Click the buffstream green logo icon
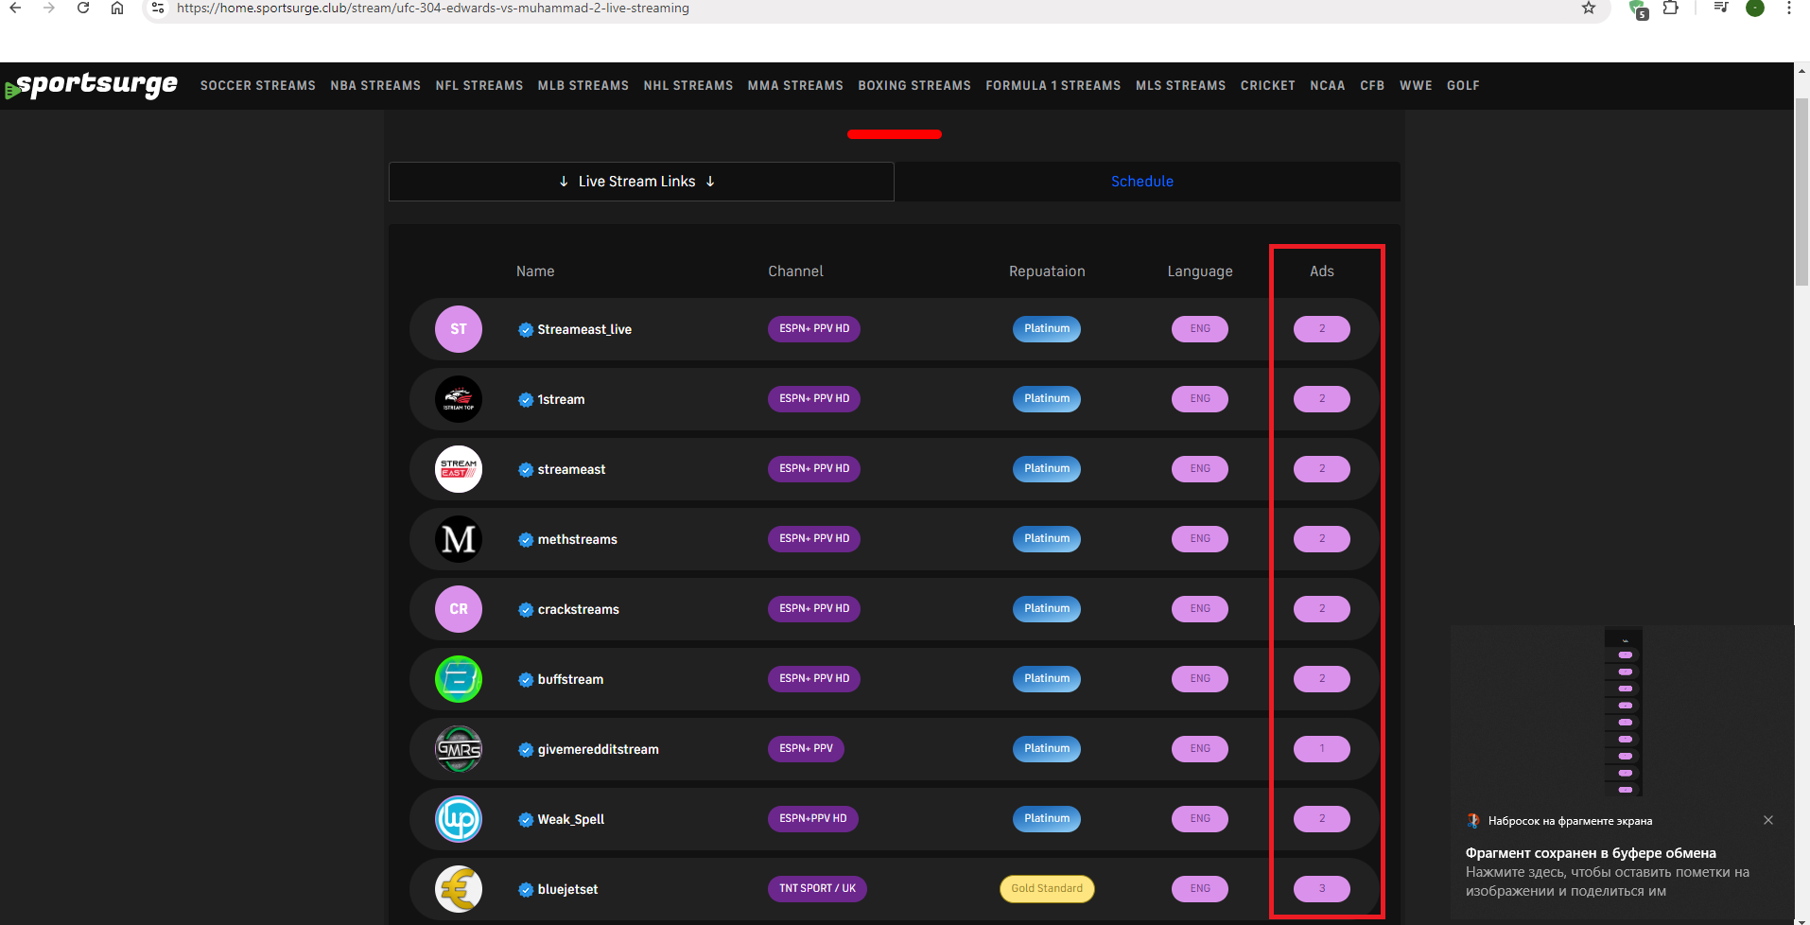The width and height of the screenshot is (1810, 925). (x=459, y=679)
